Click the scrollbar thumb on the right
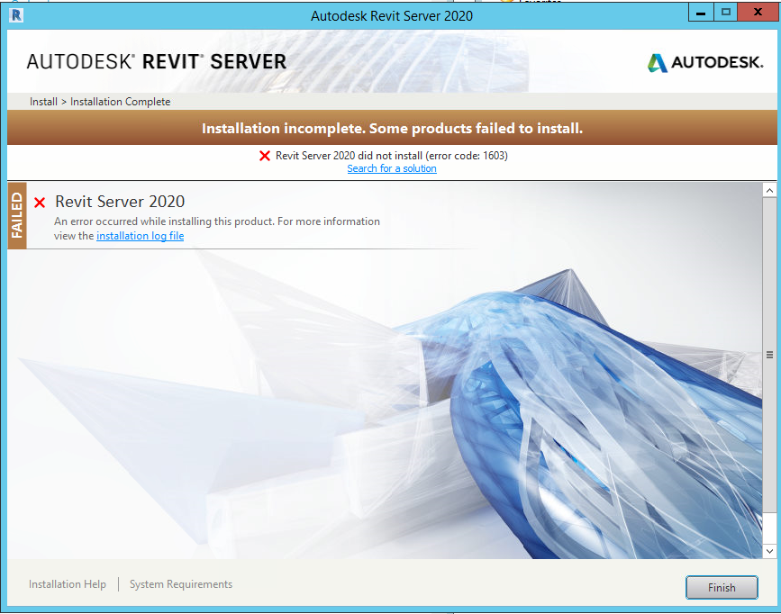This screenshot has height=614, width=781. pos(769,354)
